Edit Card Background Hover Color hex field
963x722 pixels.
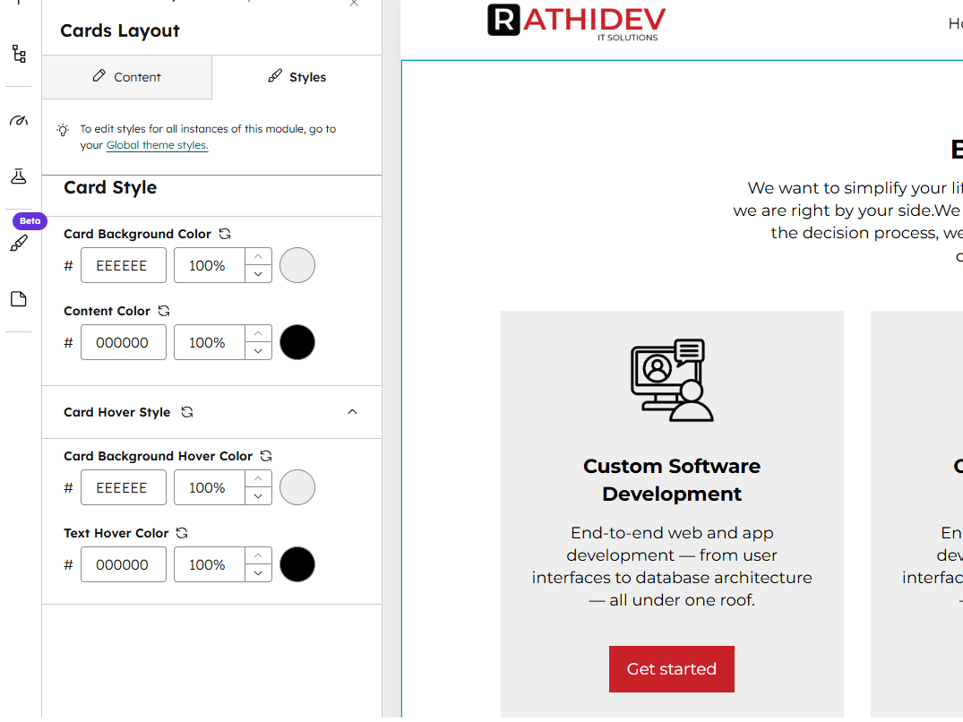pos(124,487)
